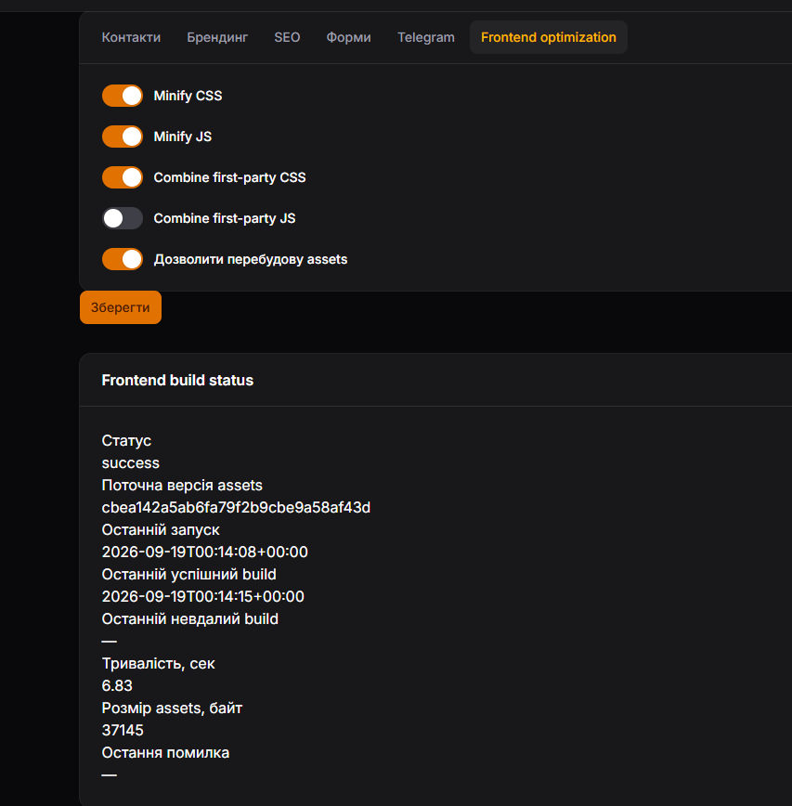Click the Combine first-party CSS label

click(x=229, y=177)
